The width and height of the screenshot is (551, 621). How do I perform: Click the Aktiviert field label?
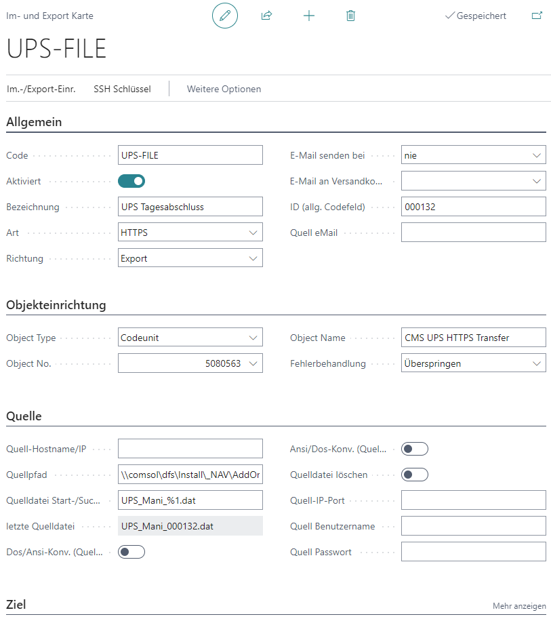(23, 182)
